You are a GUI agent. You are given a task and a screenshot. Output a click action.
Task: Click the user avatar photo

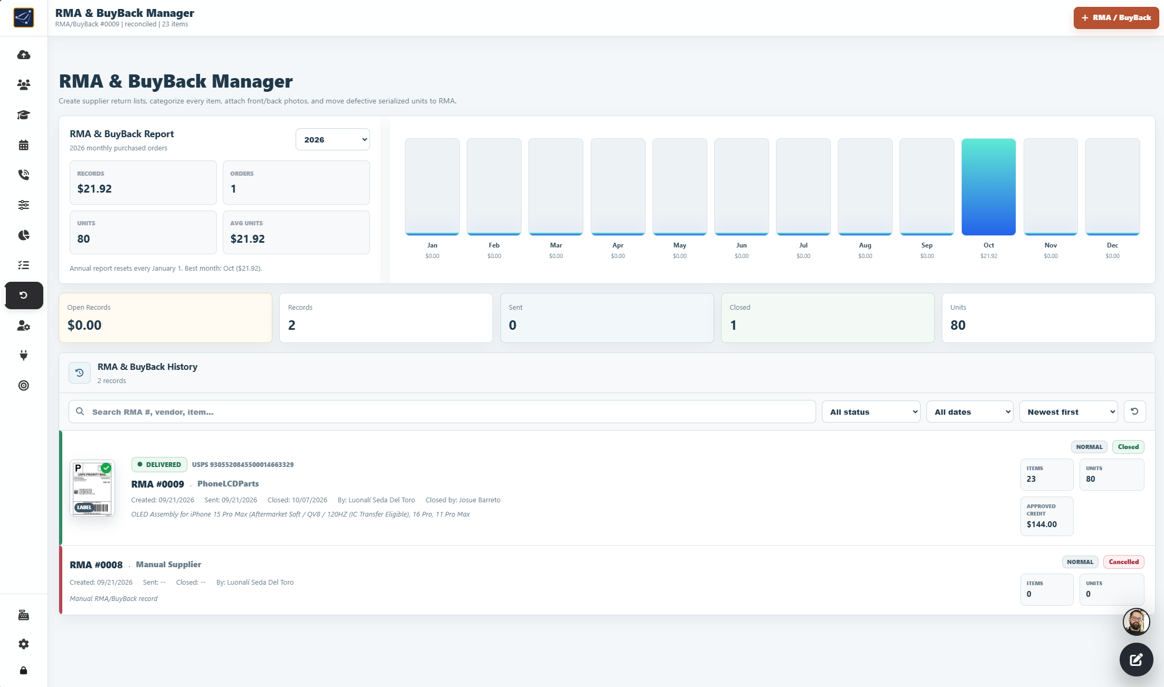pyautogui.click(x=1136, y=622)
